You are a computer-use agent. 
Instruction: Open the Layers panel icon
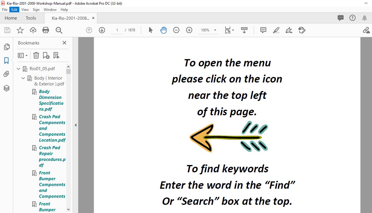click(x=6, y=88)
